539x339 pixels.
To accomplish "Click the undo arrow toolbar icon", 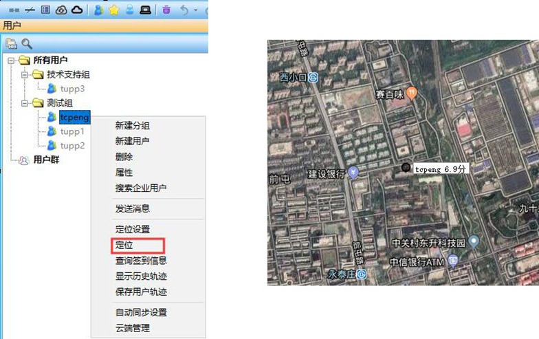I will click(184, 10).
